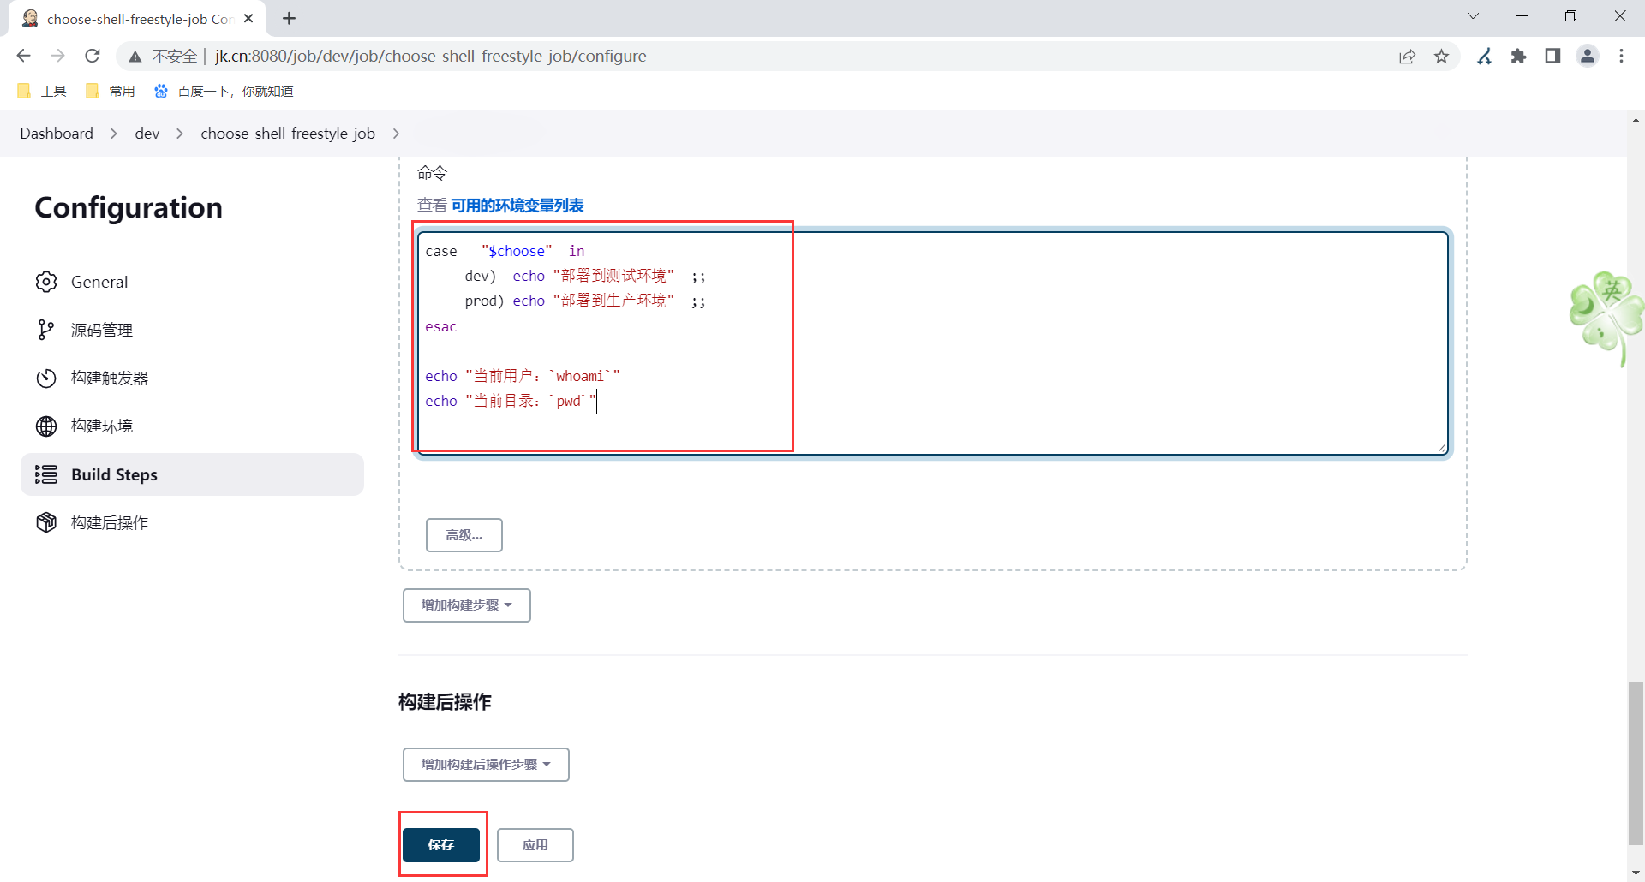Viewport: 1645px width, 882px height.
Task: Select 构建环境 section in sidebar
Action: [192, 426]
